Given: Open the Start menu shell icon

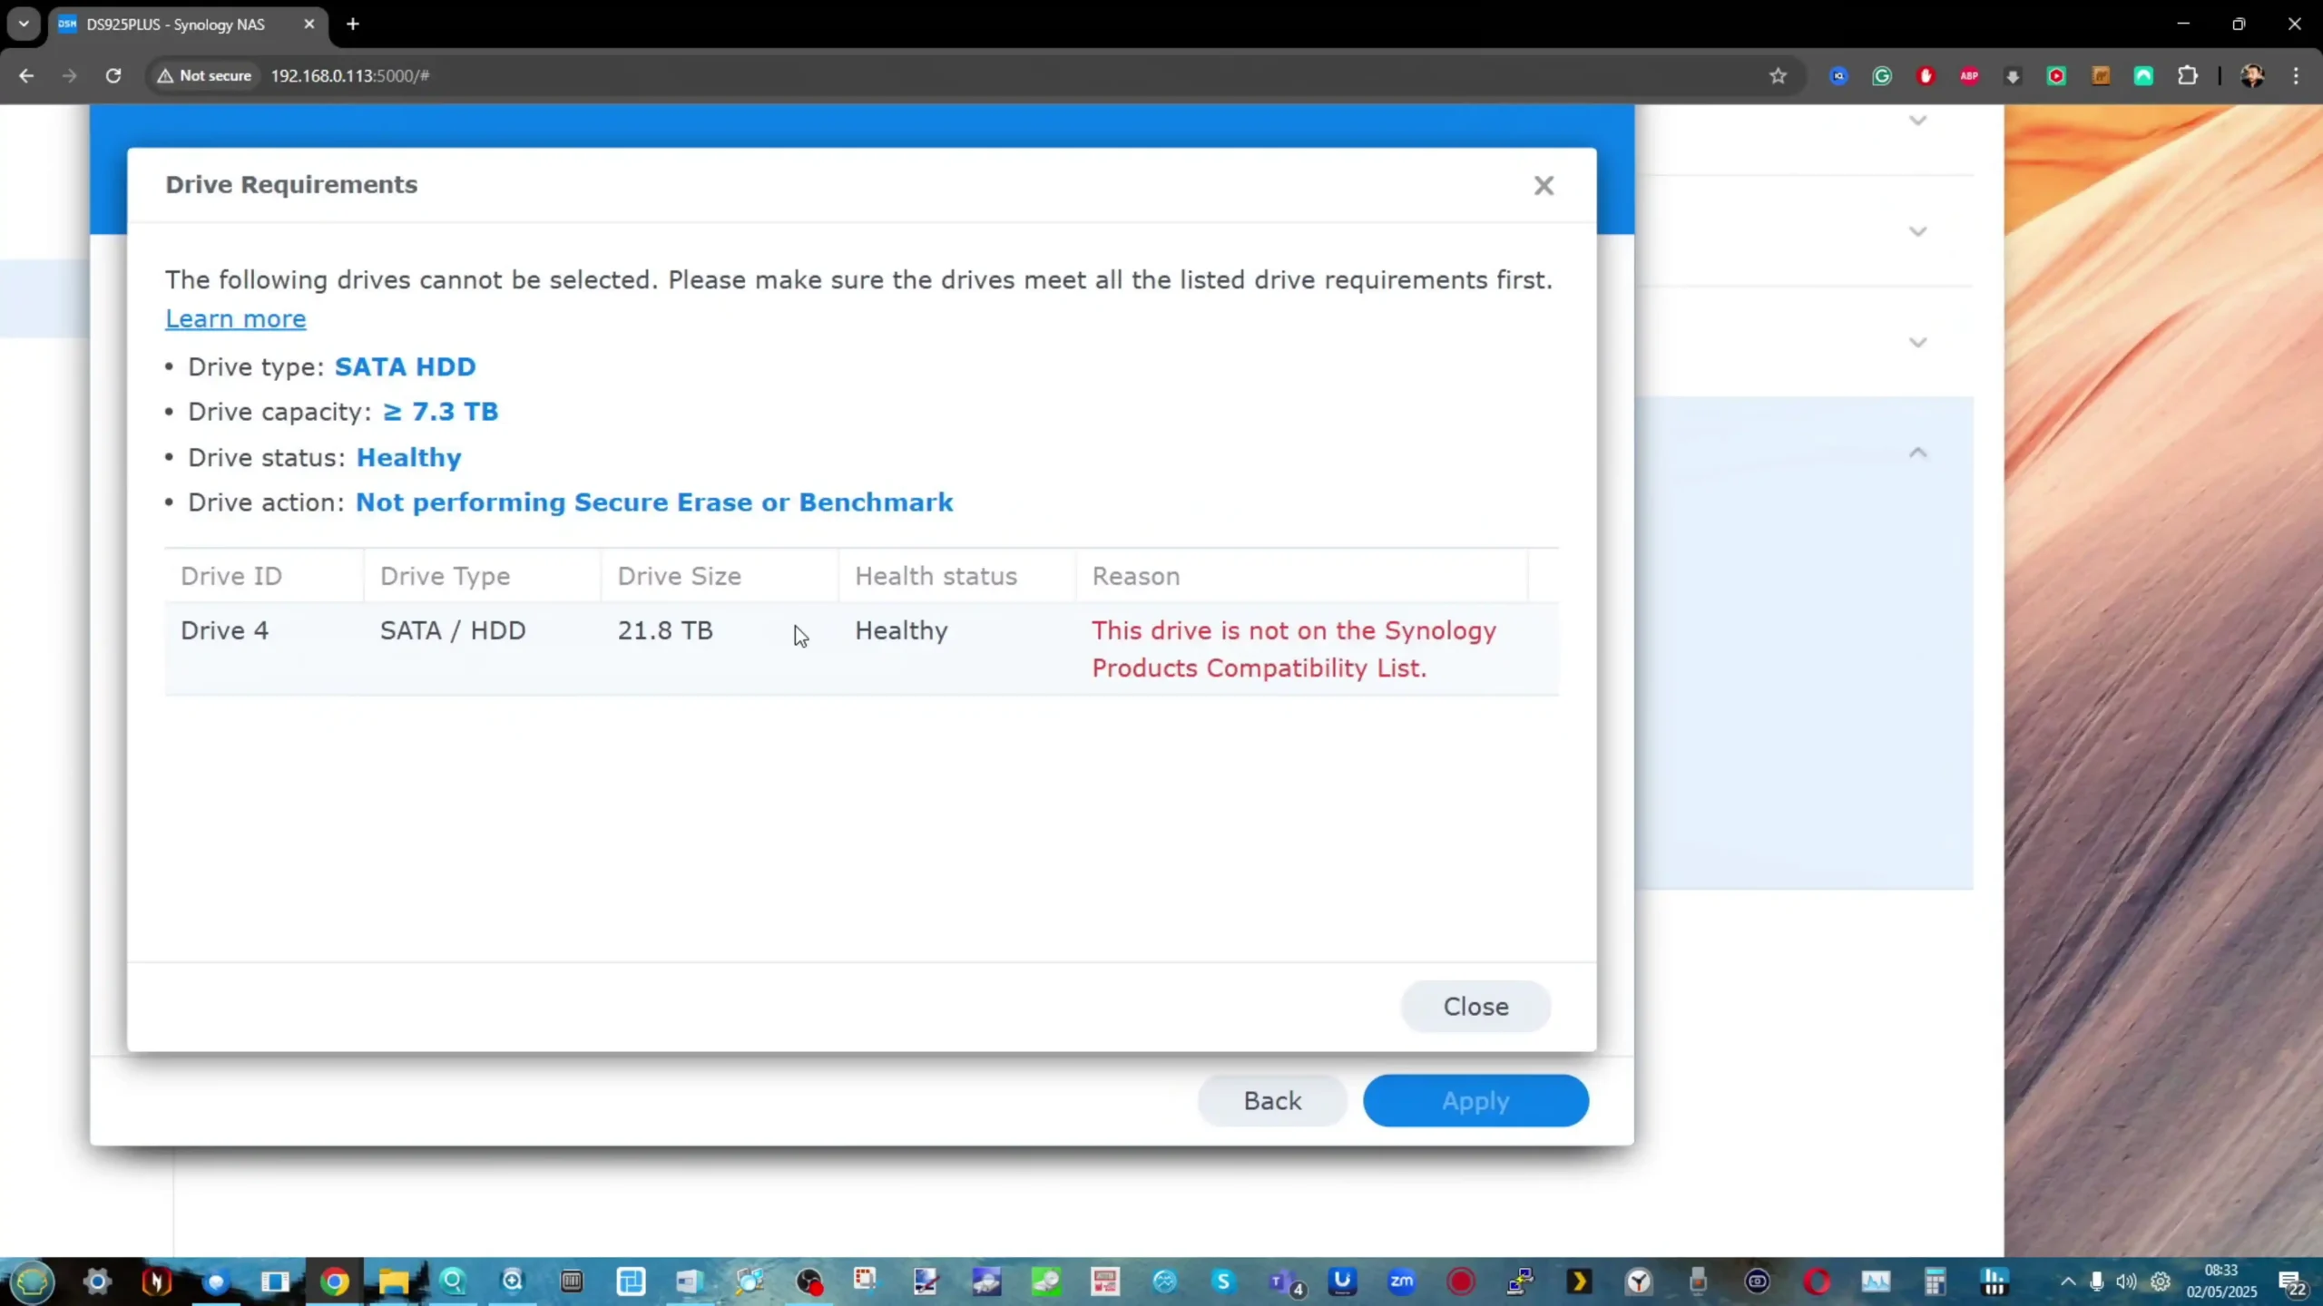Looking at the screenshot, I should [32, 1282].
